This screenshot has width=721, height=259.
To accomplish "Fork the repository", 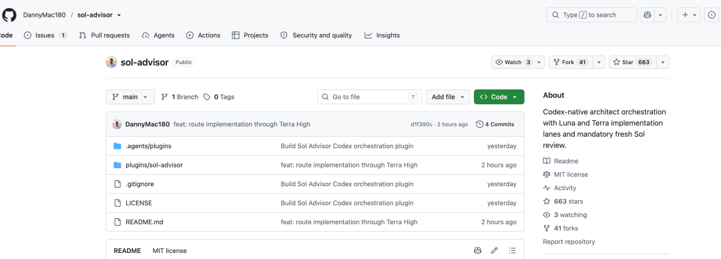I will coord(571,62).
